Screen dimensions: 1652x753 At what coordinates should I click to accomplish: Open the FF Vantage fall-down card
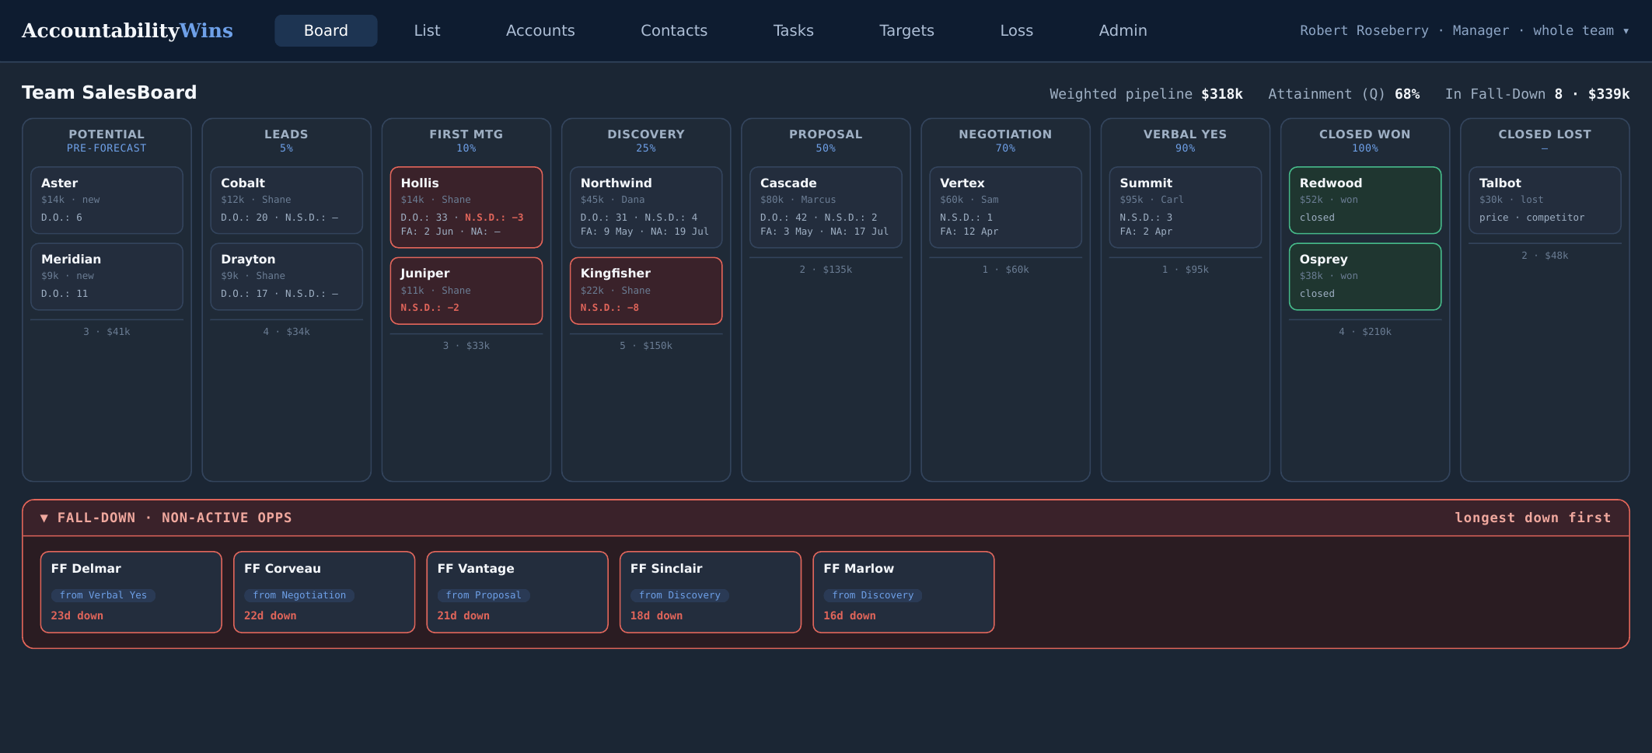coord(517,592)
